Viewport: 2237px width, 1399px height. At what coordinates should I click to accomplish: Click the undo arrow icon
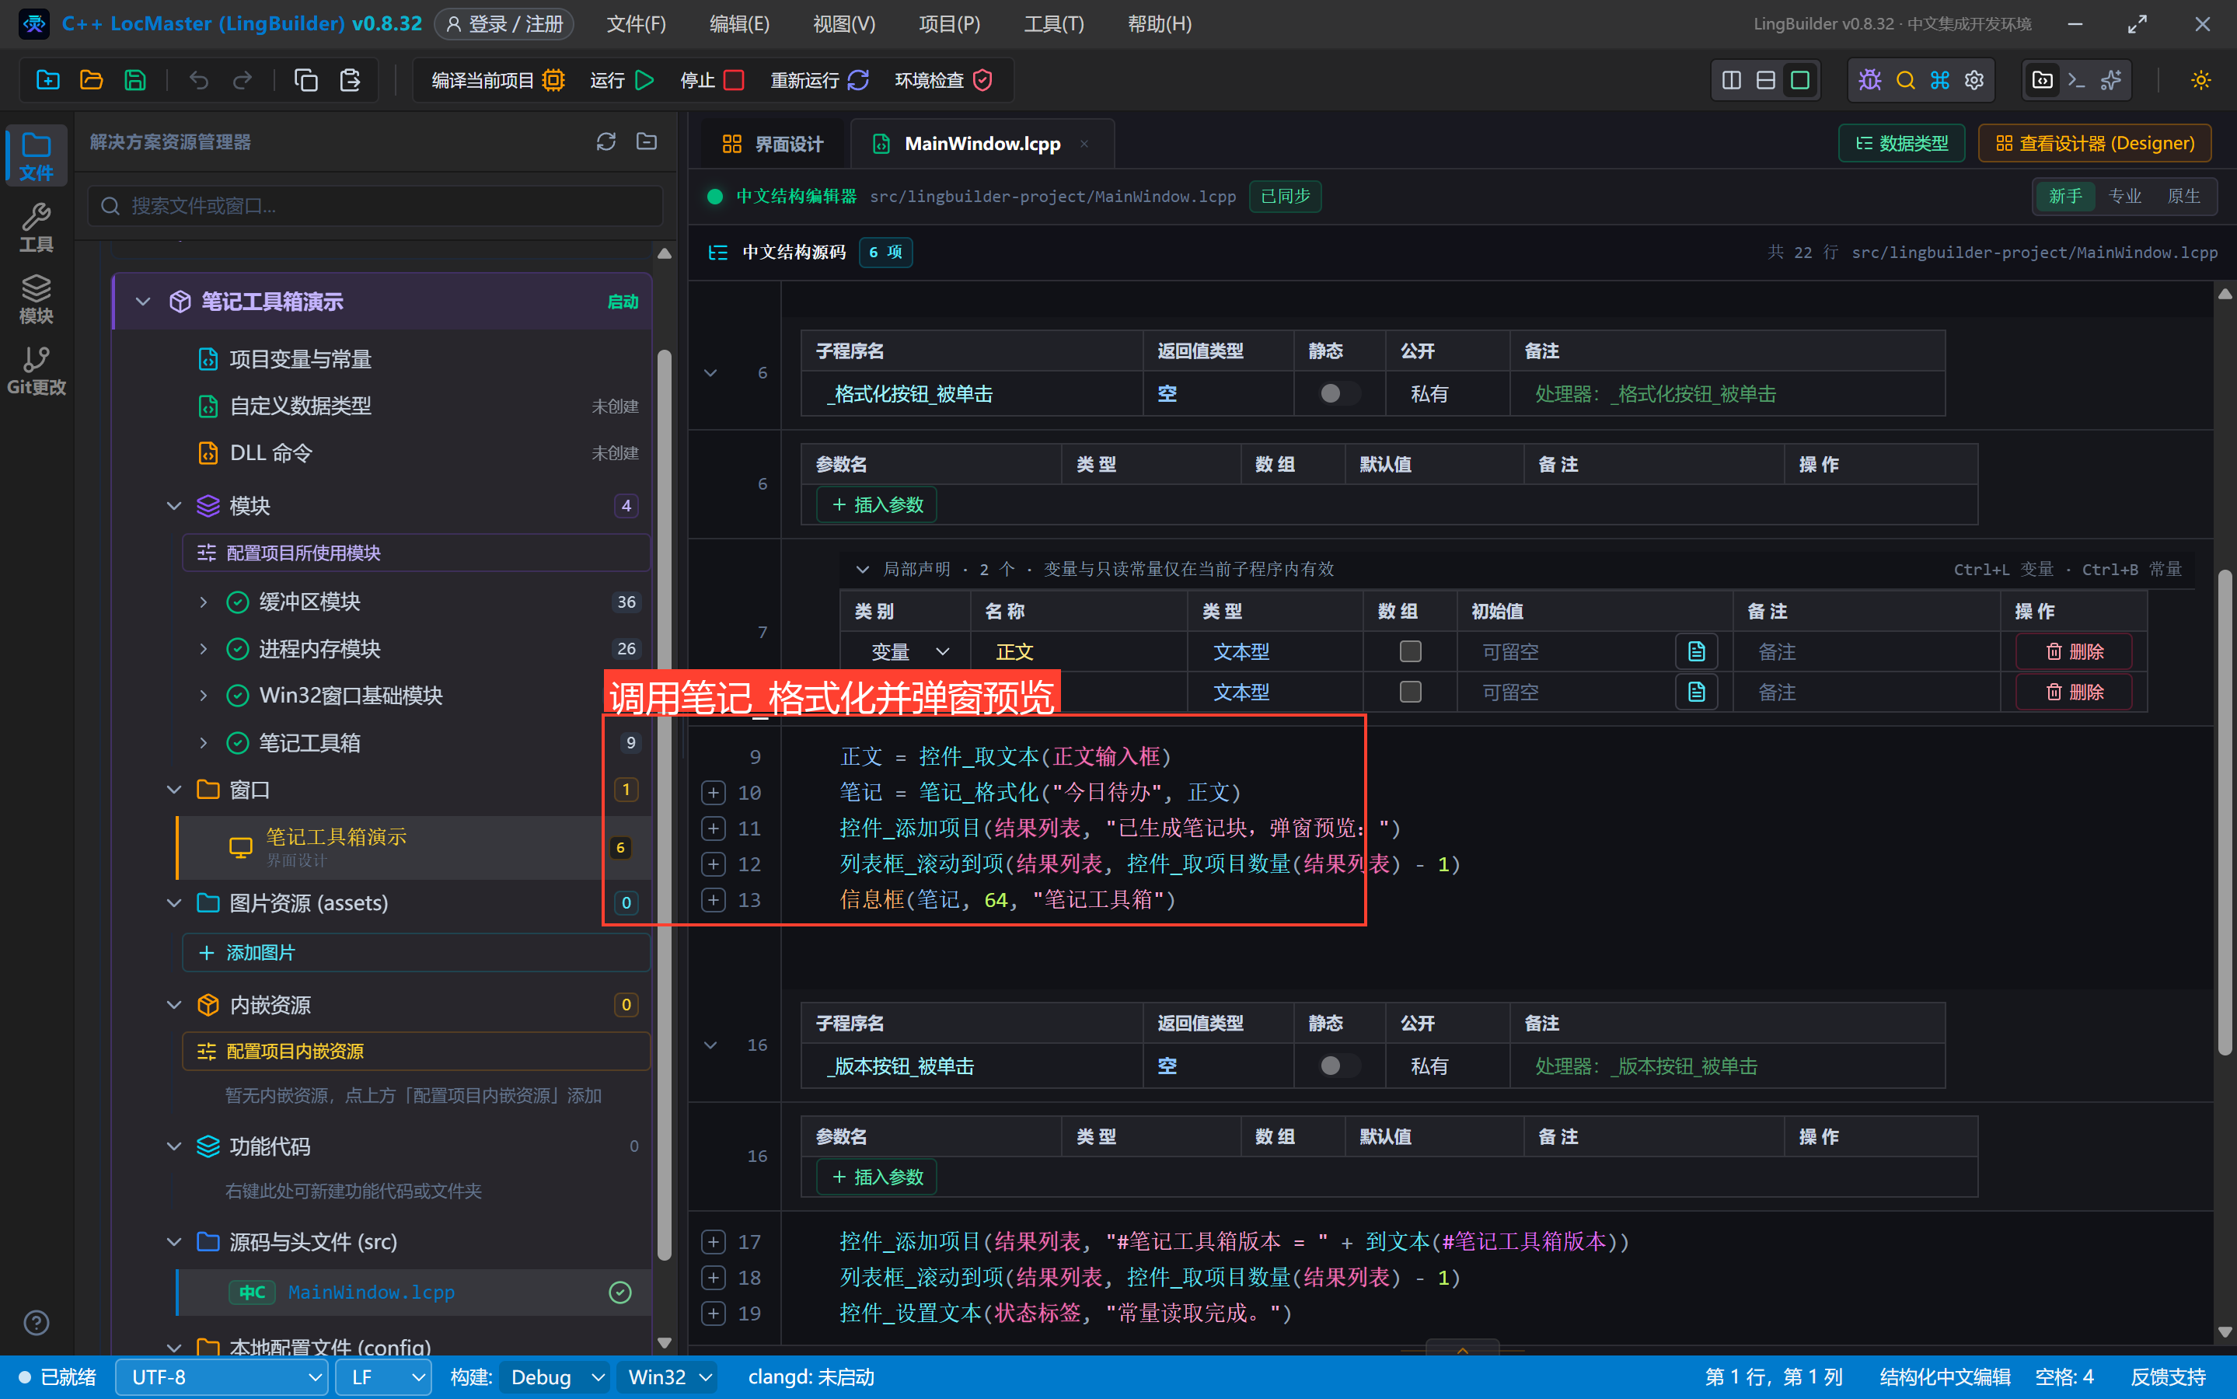pyautogui.click(x=199, y=81)
